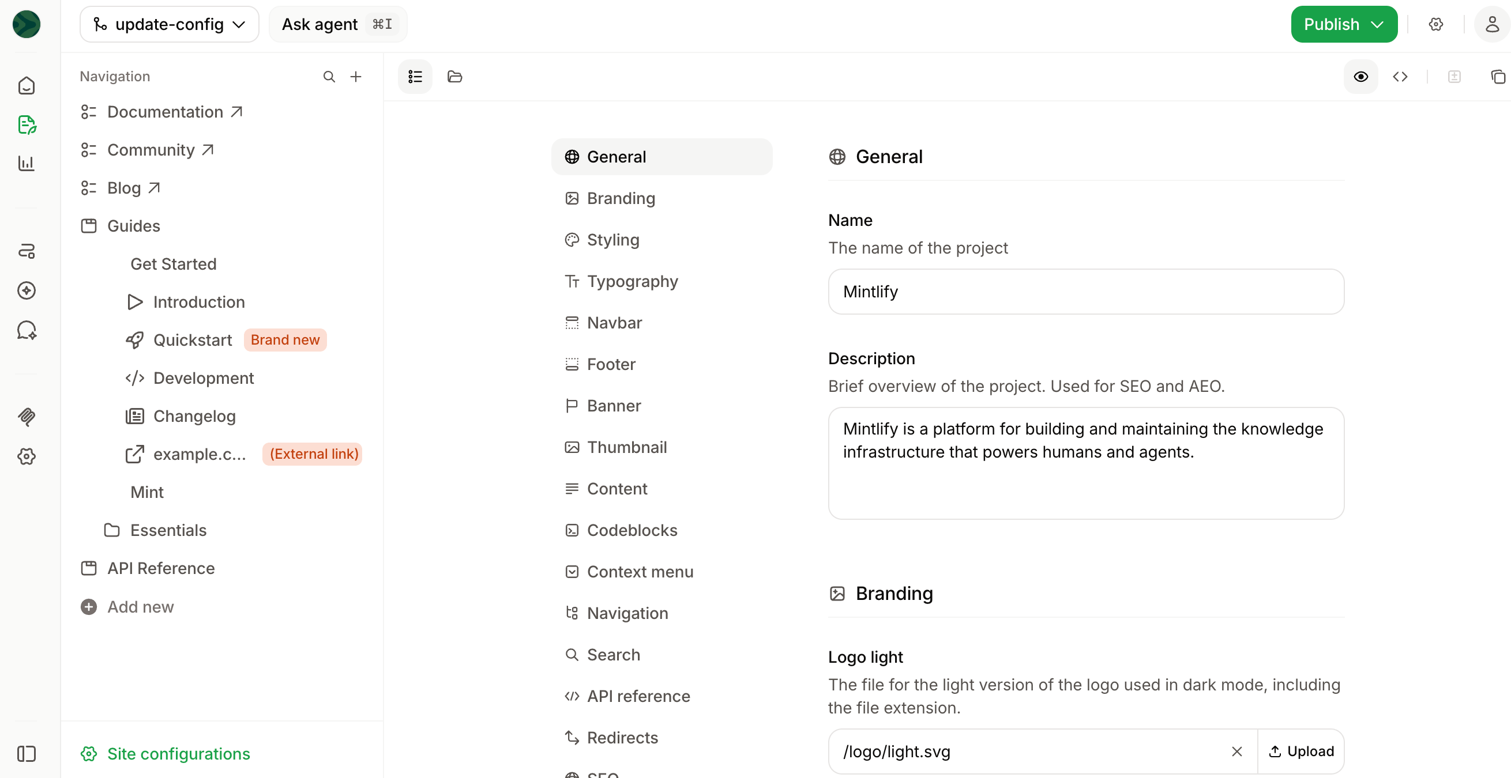Open the paperclip-style icon in left rail
This screenshot has width=1511, height=778.
(x=27, y=417)
